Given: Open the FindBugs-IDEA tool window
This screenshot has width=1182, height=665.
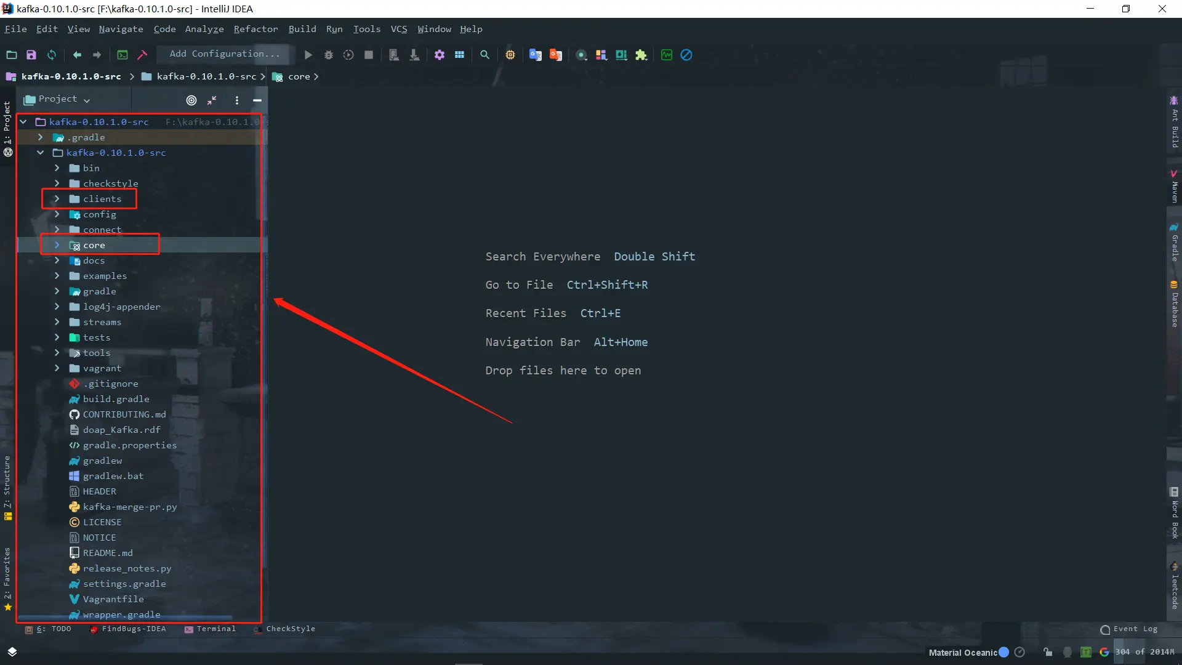Looking at the screenshot, I should point(128,629).
